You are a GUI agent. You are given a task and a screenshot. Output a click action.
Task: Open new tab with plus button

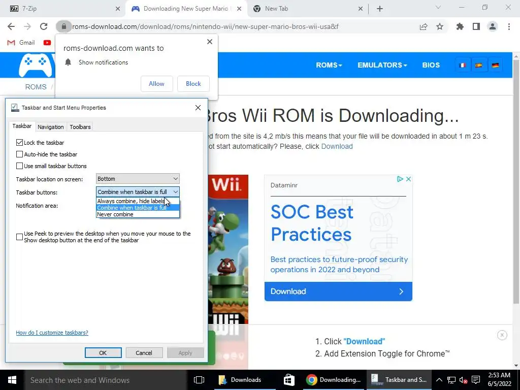click(380, 9)
